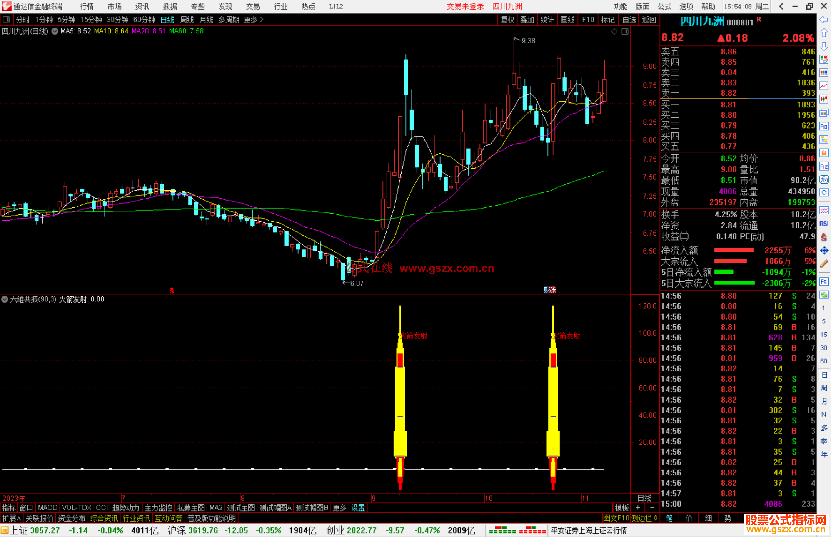Toggle the circle icon beside 四川九洲(日线)
This screenshot has width=831, height=537.
pos(55,32)
